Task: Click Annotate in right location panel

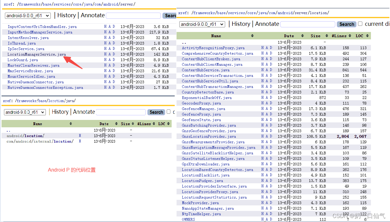Action: click(x=267, y=24)
